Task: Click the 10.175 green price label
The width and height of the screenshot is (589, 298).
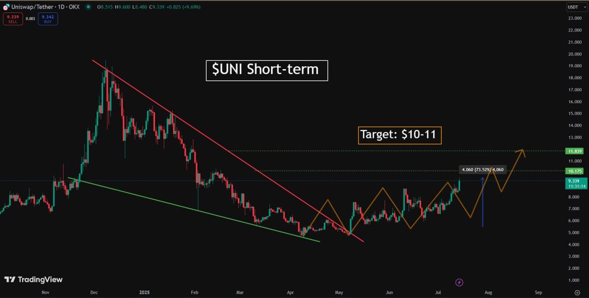Action: tap(574, 171)
